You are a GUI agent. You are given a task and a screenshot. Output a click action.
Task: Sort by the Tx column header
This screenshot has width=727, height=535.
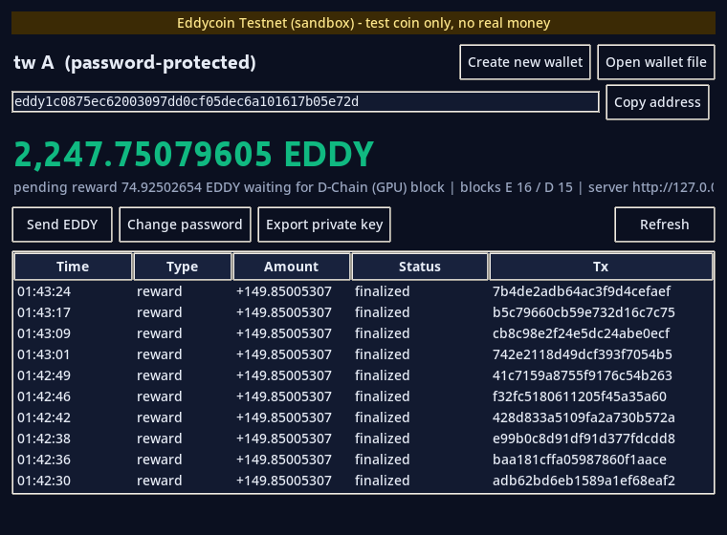[601, 267]
